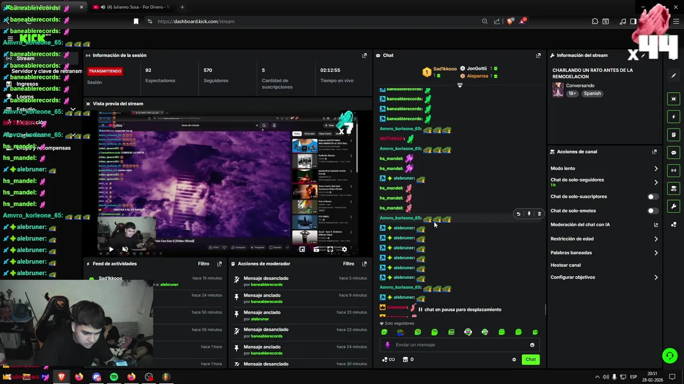Click the purple microphone icon in message box
This screenshot has width=684, height=384.
click(387, 345)
